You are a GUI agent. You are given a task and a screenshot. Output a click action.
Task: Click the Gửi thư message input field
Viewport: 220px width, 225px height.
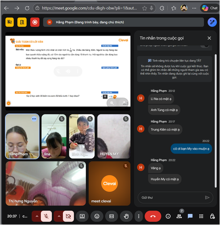pyautogui.click(x=172, y=198)
